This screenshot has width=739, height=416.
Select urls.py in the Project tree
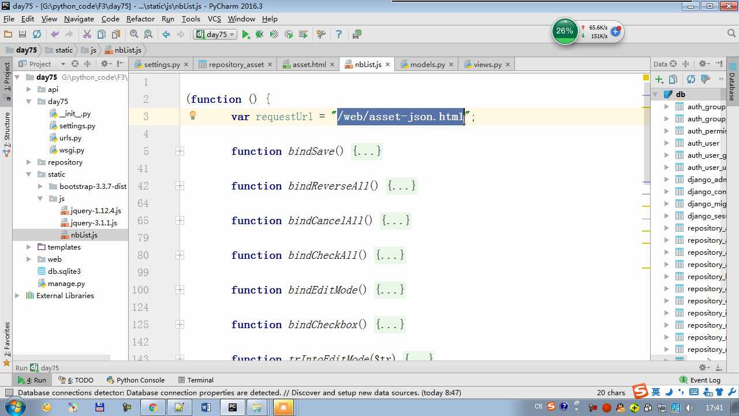[70, 138]
